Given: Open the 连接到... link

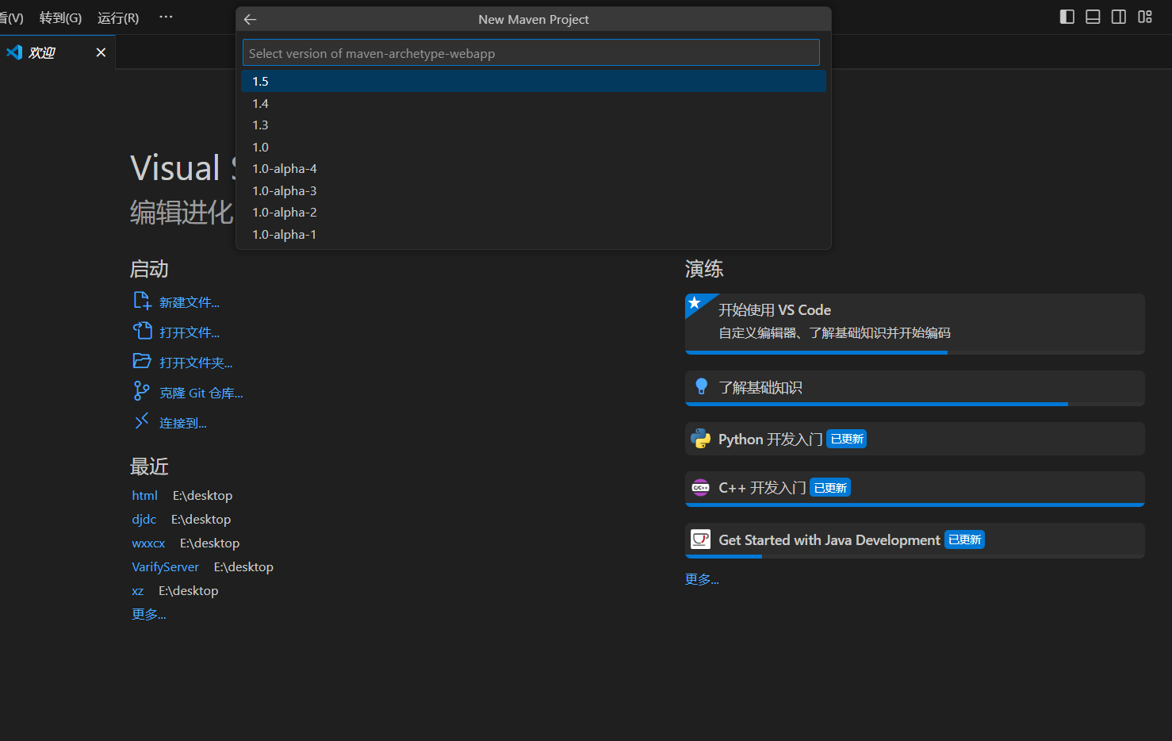Looking at the screenshot, I should tap(183, 423).
